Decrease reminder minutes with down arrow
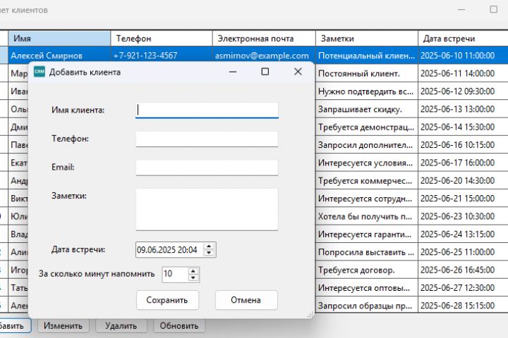Screen dimensions: 508x338 [x=193, y=277]
